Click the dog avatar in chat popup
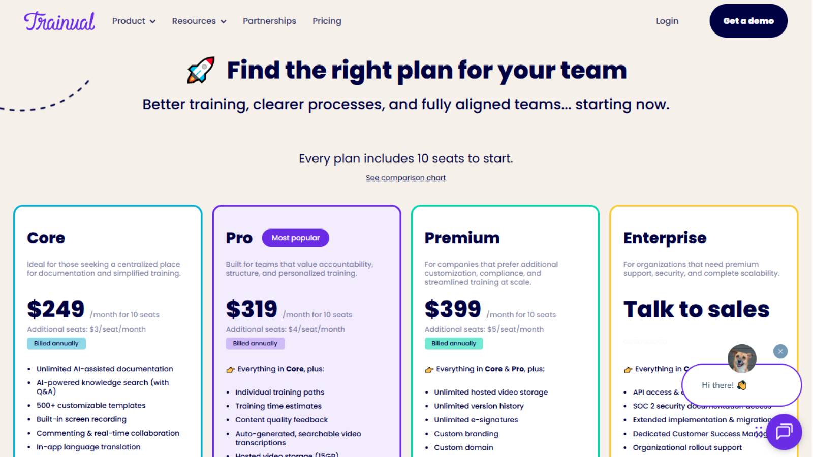813x457 pixels. pos(742,358)
